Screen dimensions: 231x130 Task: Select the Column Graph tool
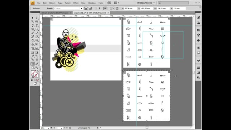point(37,48)
